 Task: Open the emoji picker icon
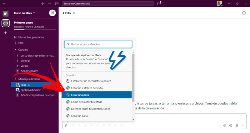pos(231,125)
